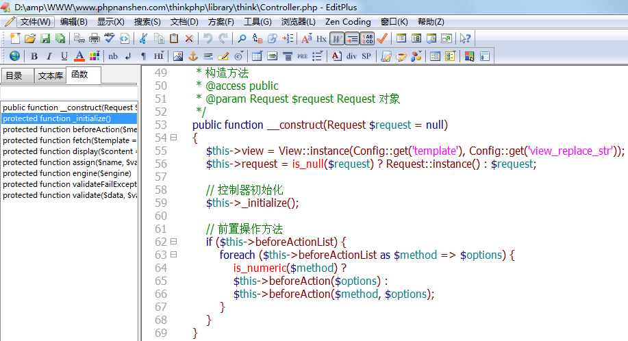628x341 pixels.
Task: Click the Print Preview icon
Action: click(x=79, y=38)
